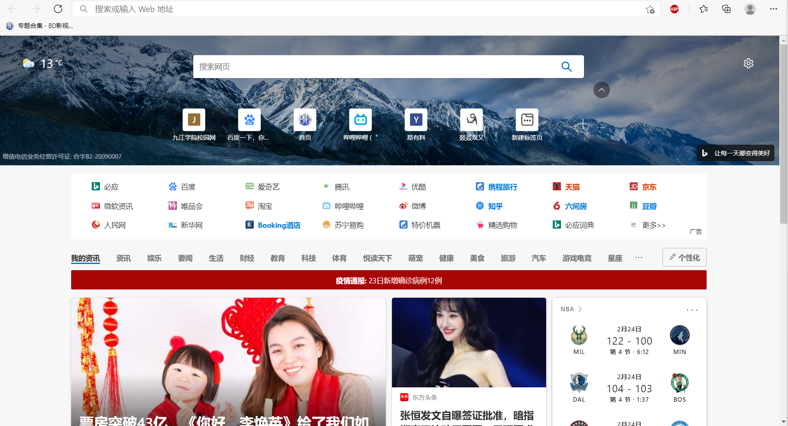Open the 你好李焕英 news image

point(228,362)
